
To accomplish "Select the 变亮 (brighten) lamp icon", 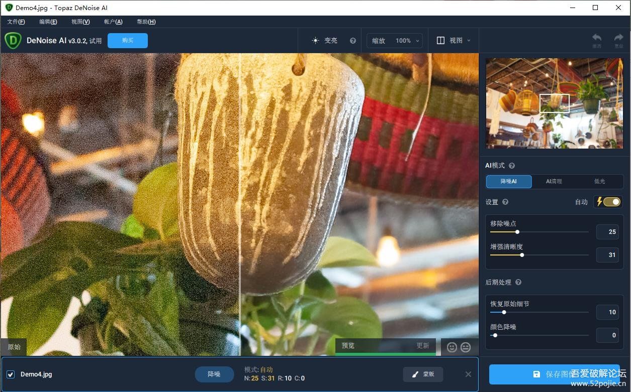I will point(315,40).
